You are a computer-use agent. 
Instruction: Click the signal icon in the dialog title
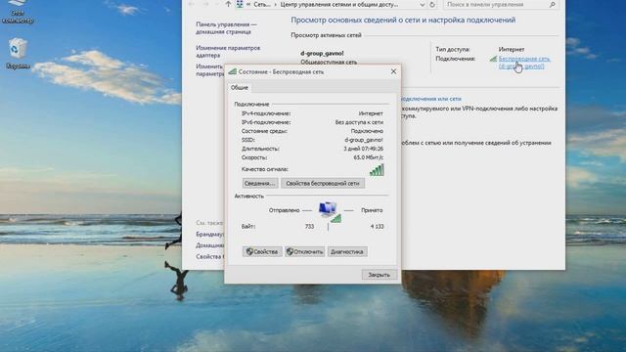(233, 71)
